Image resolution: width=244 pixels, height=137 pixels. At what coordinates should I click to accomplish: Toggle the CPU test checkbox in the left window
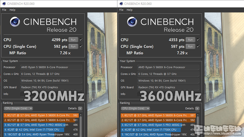(x=81, y=40)
